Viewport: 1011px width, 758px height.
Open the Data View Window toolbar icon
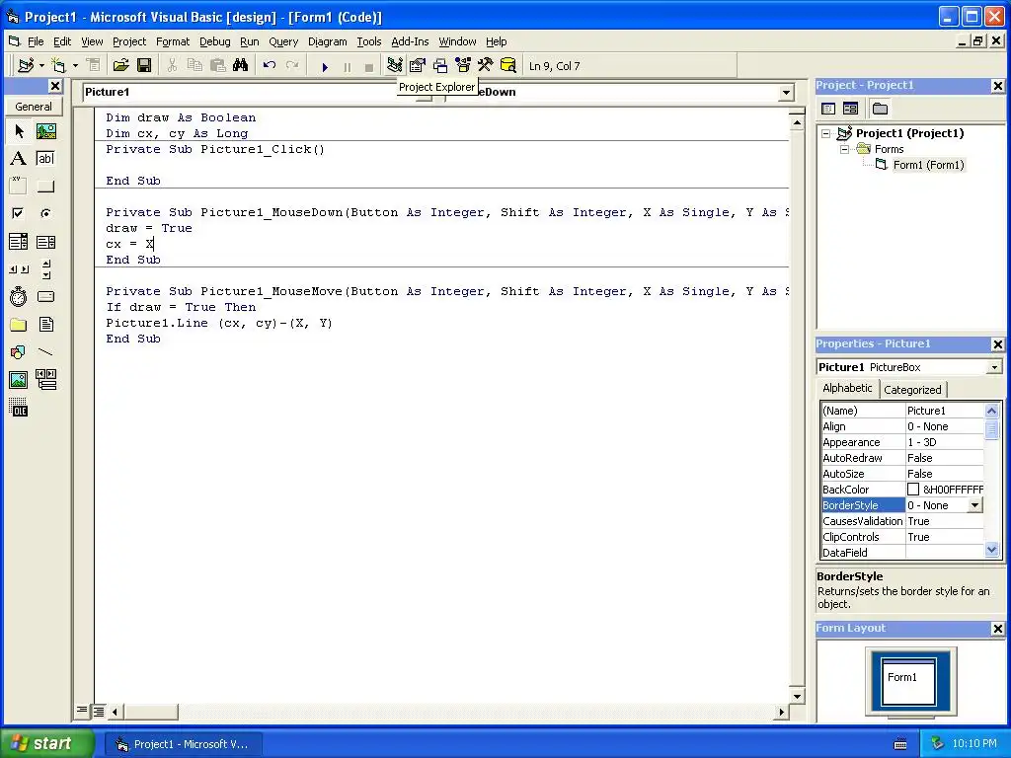coord(508,66)
